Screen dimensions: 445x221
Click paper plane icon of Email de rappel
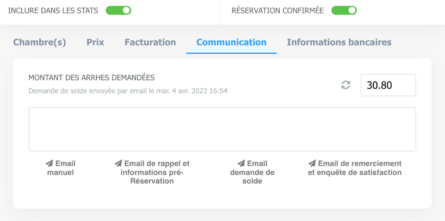point(118,164)
